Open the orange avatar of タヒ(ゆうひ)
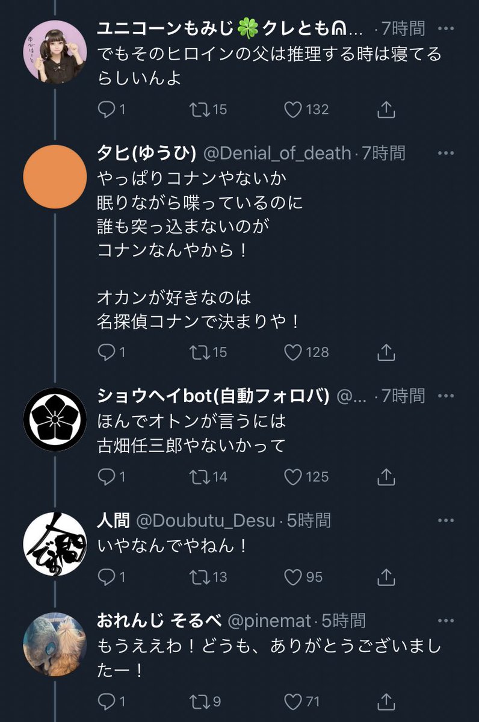Image resolution: width=479 pixels, height=722 pixels. point(55,177)
